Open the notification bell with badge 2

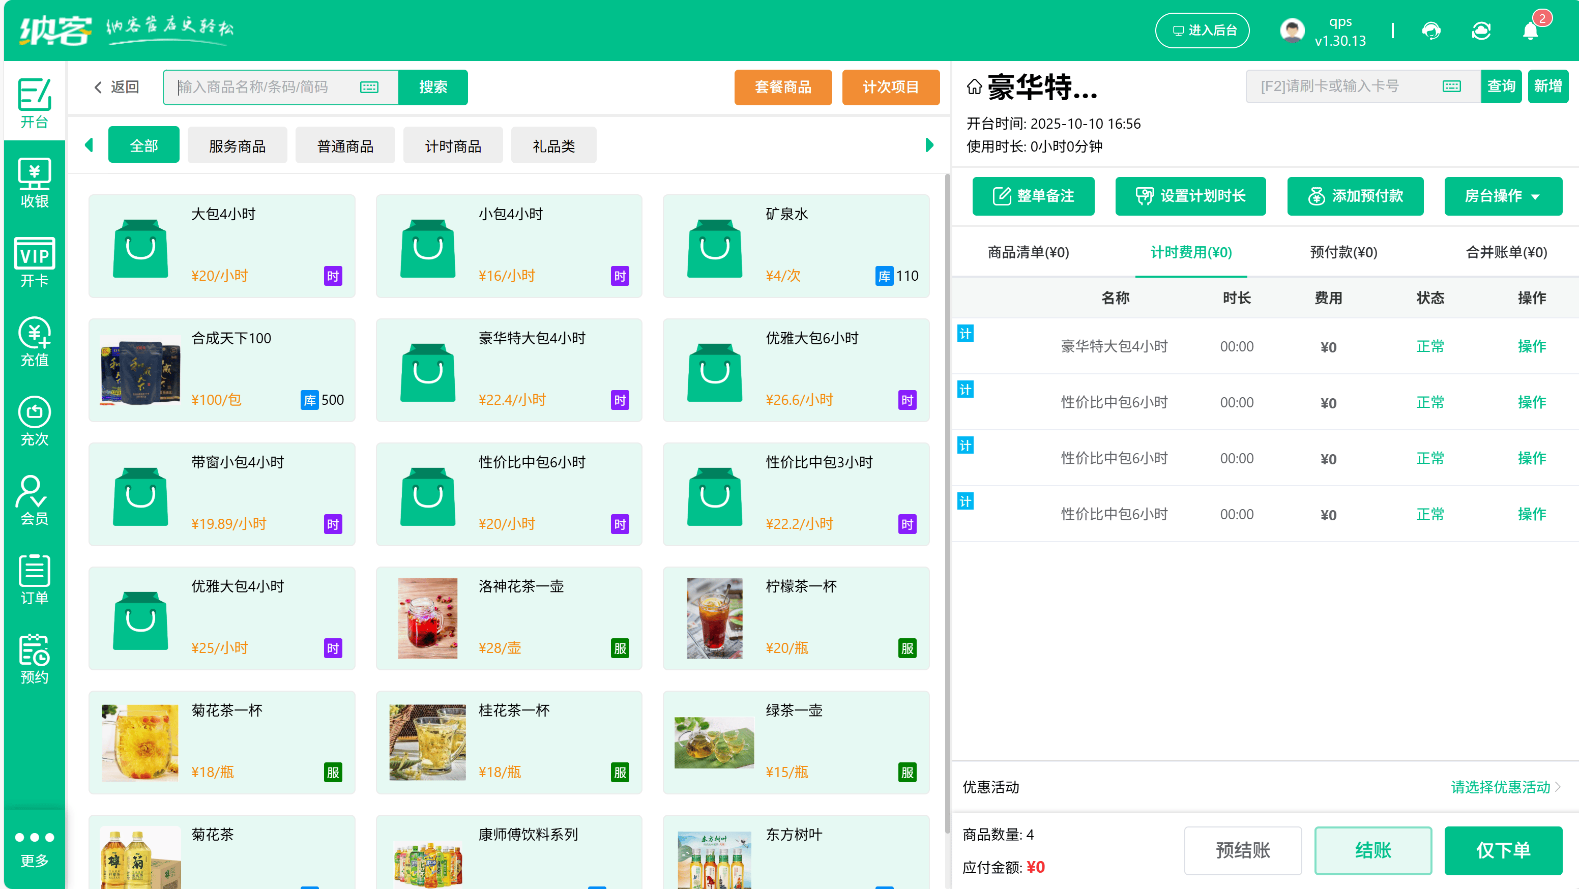pos(1529,30)
